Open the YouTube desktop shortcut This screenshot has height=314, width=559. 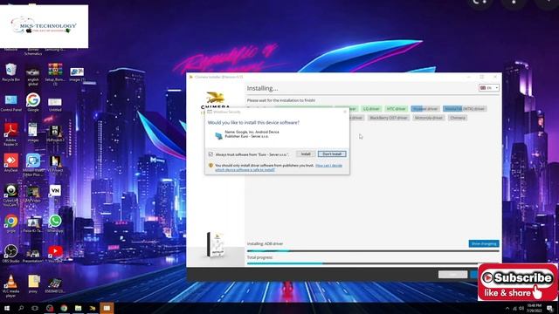(55, 254)
